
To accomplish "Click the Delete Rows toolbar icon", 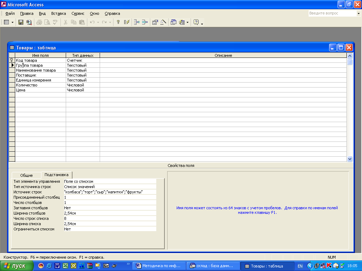I will point(145,22).
